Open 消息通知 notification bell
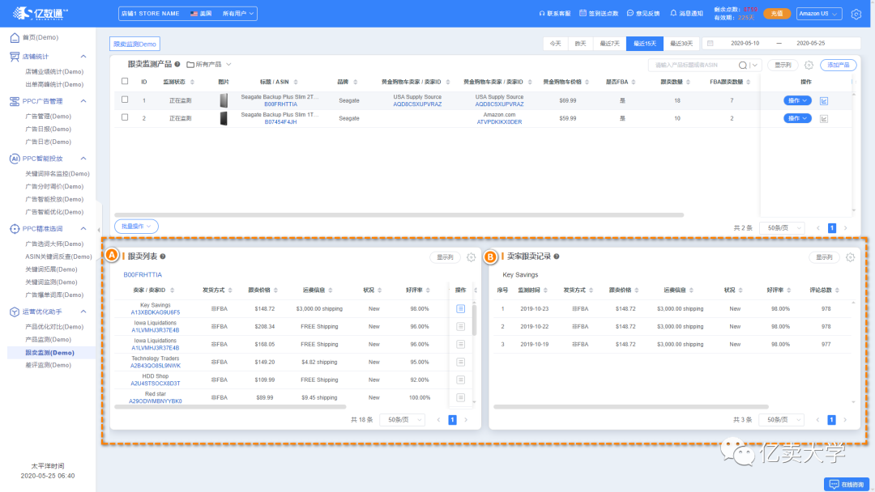This screenshot has width=875, height=492. (x=673, y=13)
